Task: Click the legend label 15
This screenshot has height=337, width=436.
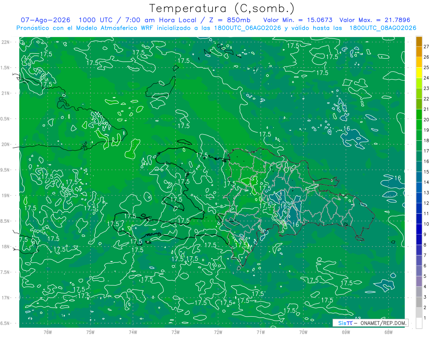Action: coord(426,172)
